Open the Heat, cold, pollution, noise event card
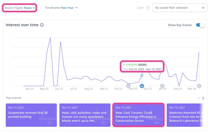The image size is (211, 134). point(85,115)
